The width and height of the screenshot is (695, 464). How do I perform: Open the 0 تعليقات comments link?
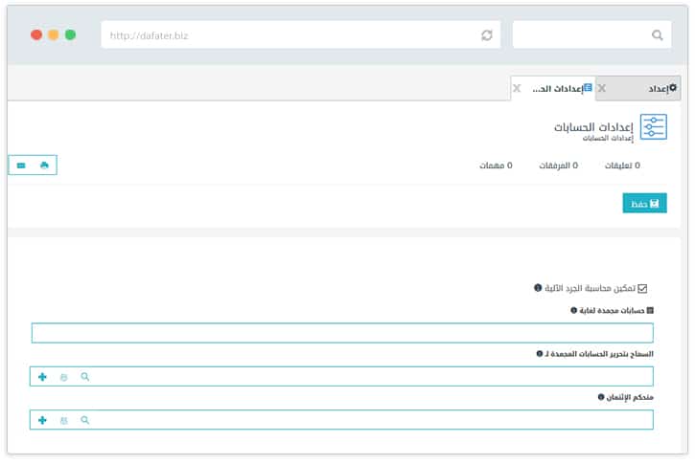pyautogui.click(x=622, y=166)
